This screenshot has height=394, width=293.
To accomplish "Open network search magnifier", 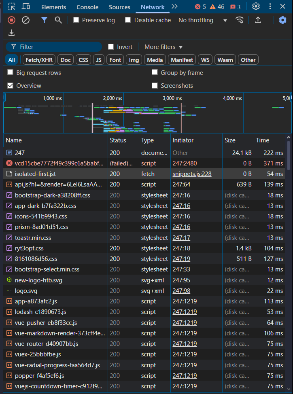I will [x=58, y=20].
